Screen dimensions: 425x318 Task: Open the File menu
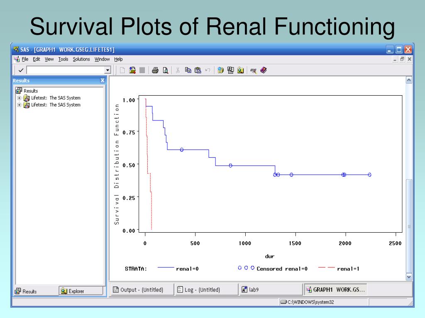click(25, 59)
